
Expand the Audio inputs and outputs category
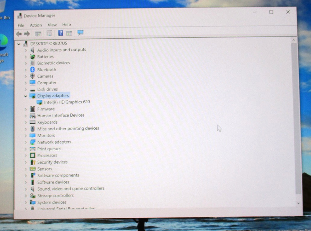tap(25, 50)
